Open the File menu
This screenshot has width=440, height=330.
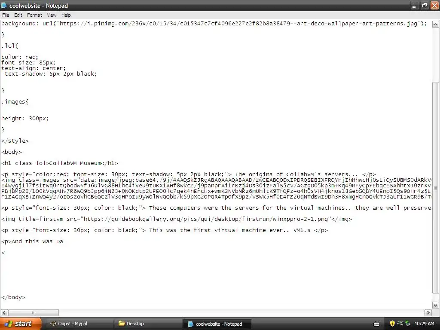6,15
